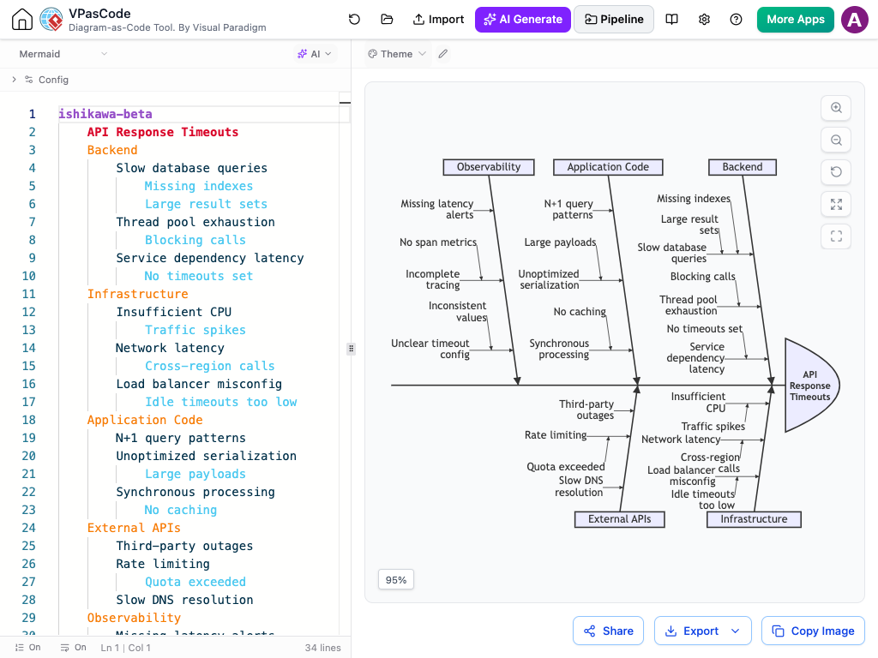Click the 95% zoom level indicator

(396, 580)
